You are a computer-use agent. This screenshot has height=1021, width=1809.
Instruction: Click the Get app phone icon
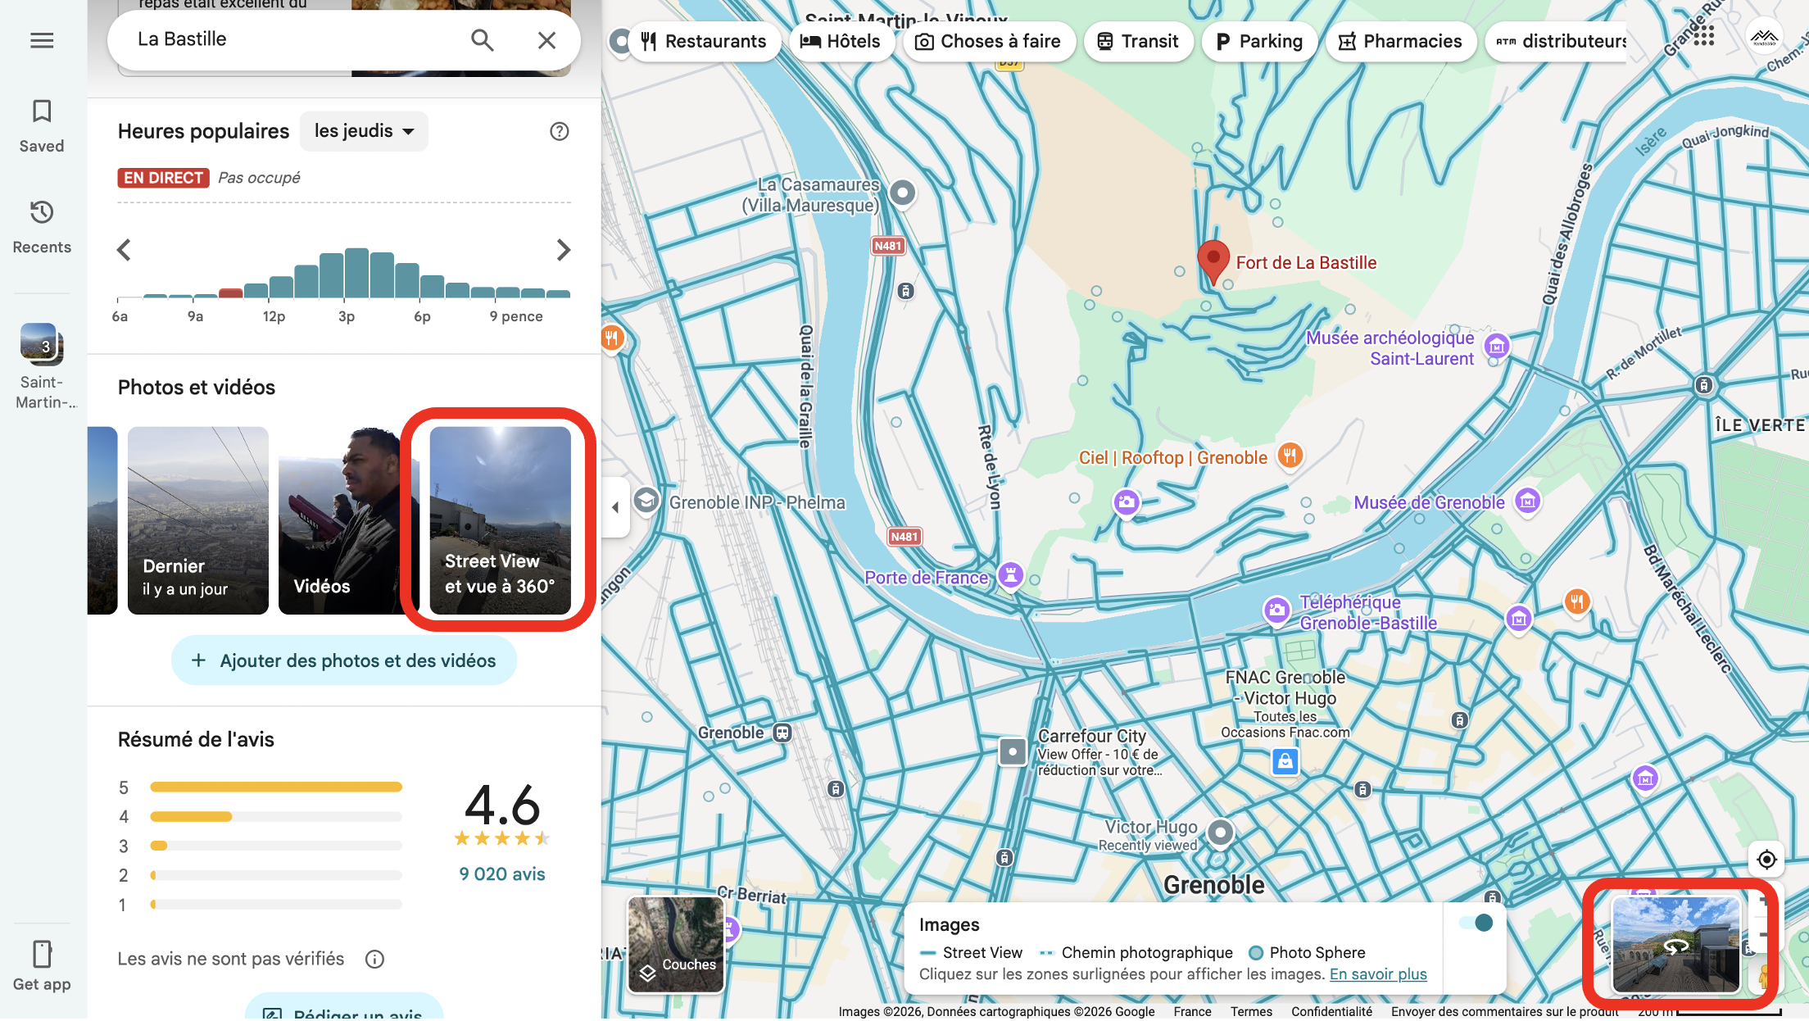(x=42, y=964)
